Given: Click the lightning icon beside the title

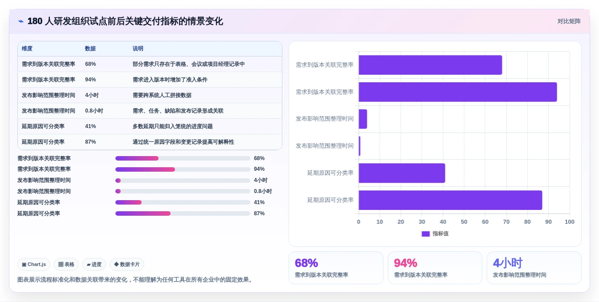Looking at the screenshot, I should click(21, 21).
